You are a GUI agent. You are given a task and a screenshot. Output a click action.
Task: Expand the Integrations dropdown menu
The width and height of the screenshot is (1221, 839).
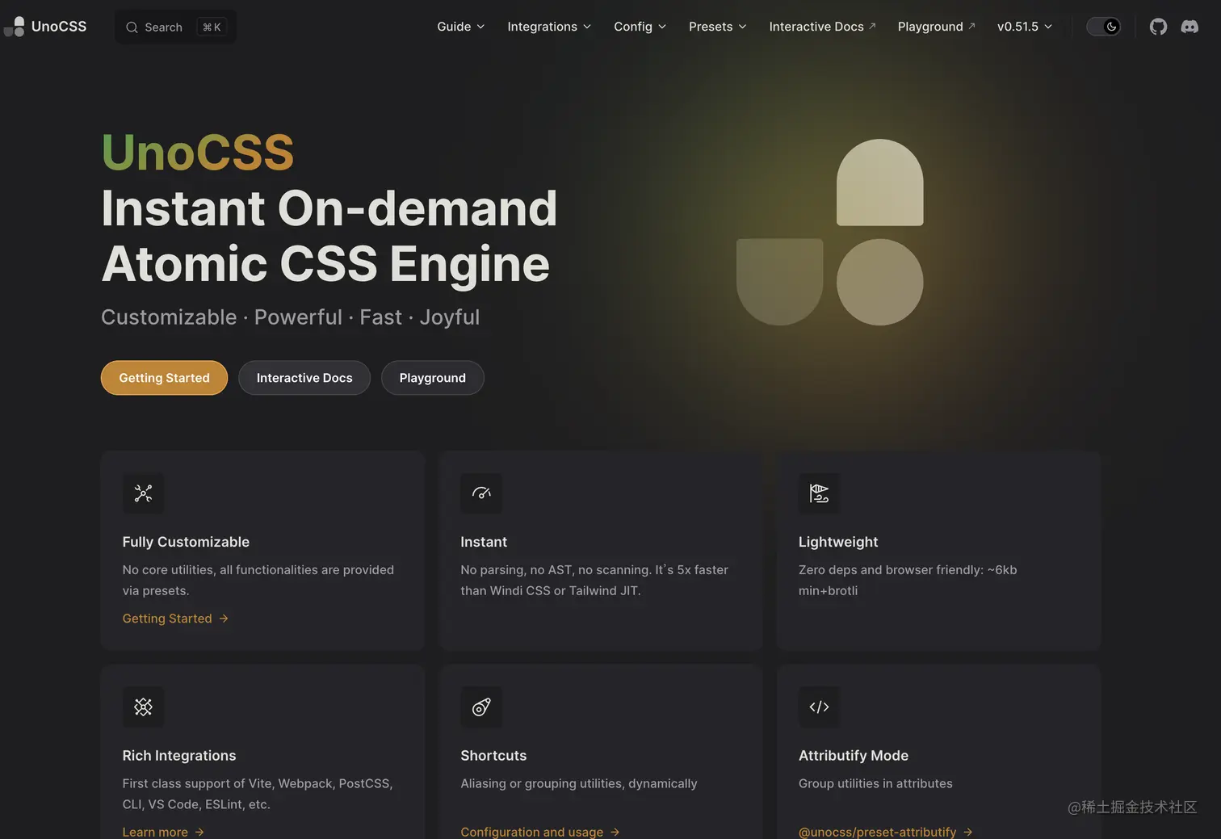pos(549,27)
